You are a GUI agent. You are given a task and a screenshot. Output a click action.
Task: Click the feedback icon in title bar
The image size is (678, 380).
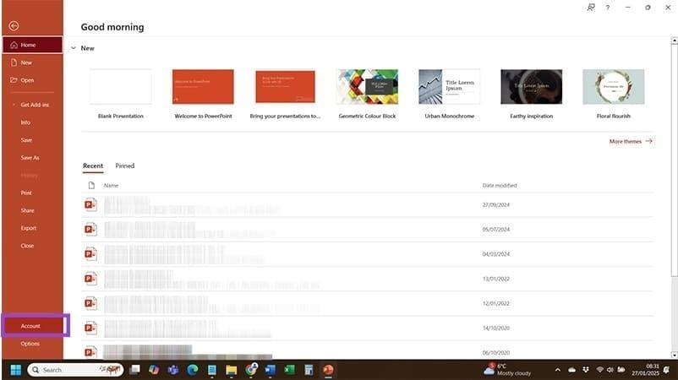[591, 8]
